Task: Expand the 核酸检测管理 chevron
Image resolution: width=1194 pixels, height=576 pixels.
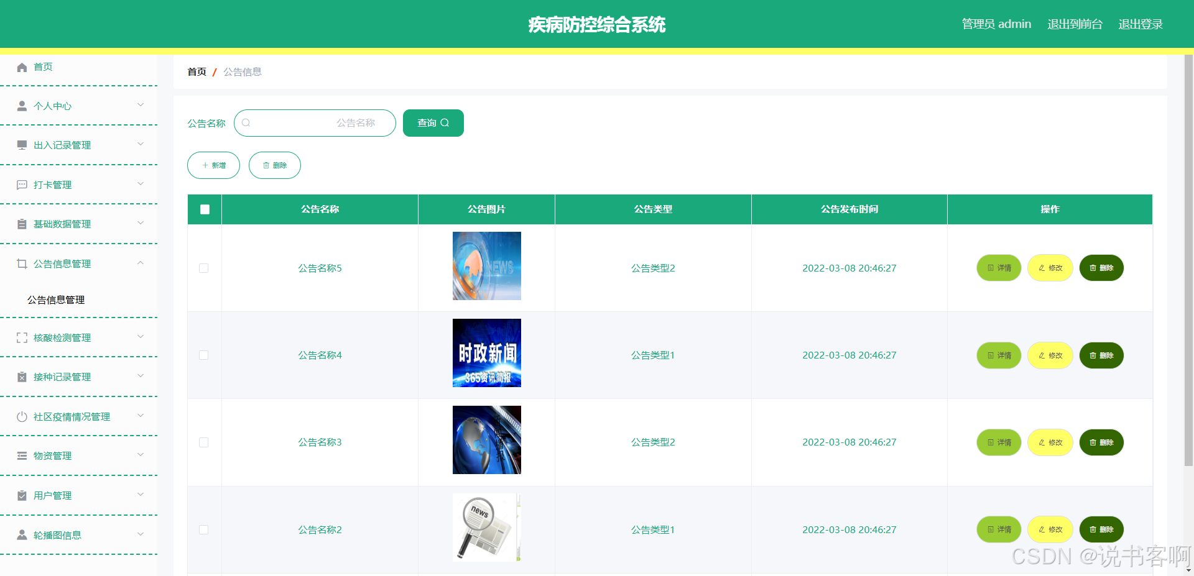Action: tap(141, 337)
